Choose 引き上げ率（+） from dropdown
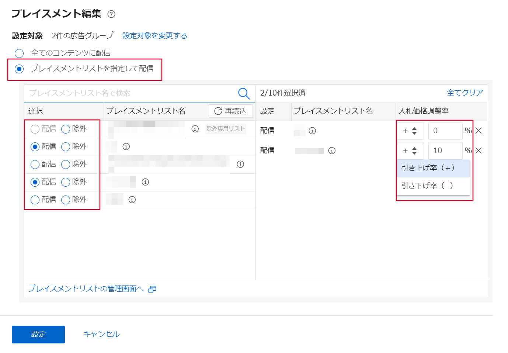 (433, 168)
